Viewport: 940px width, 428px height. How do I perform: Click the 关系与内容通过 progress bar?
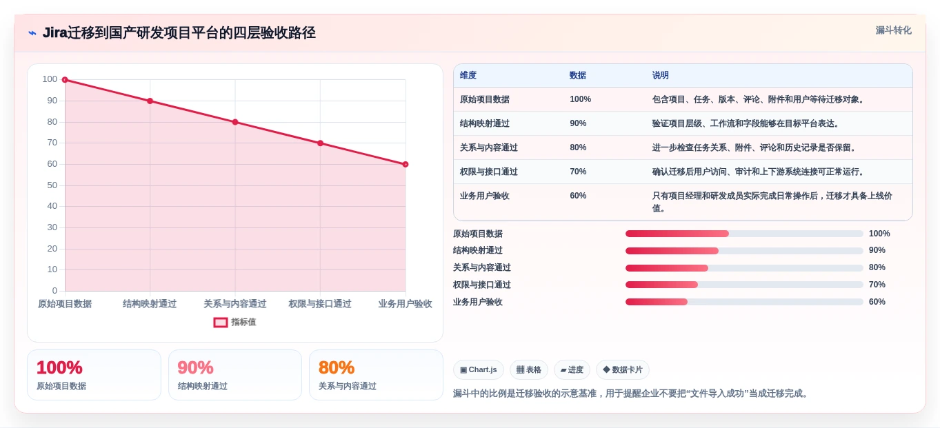tap(744, 267)
